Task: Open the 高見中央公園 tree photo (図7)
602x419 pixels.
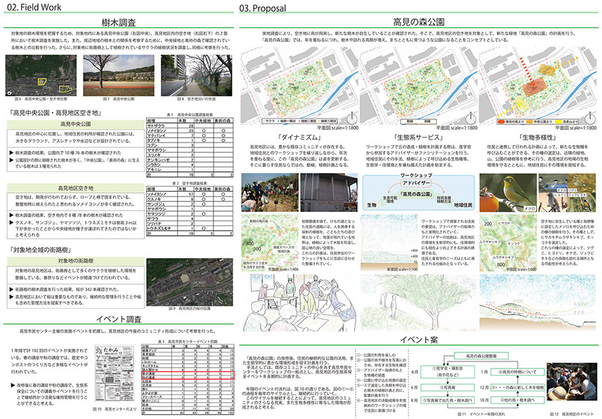Action: point(119,75)
